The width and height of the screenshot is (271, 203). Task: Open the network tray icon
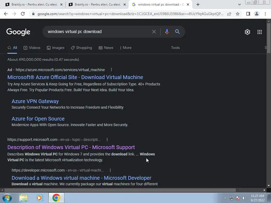231,198
